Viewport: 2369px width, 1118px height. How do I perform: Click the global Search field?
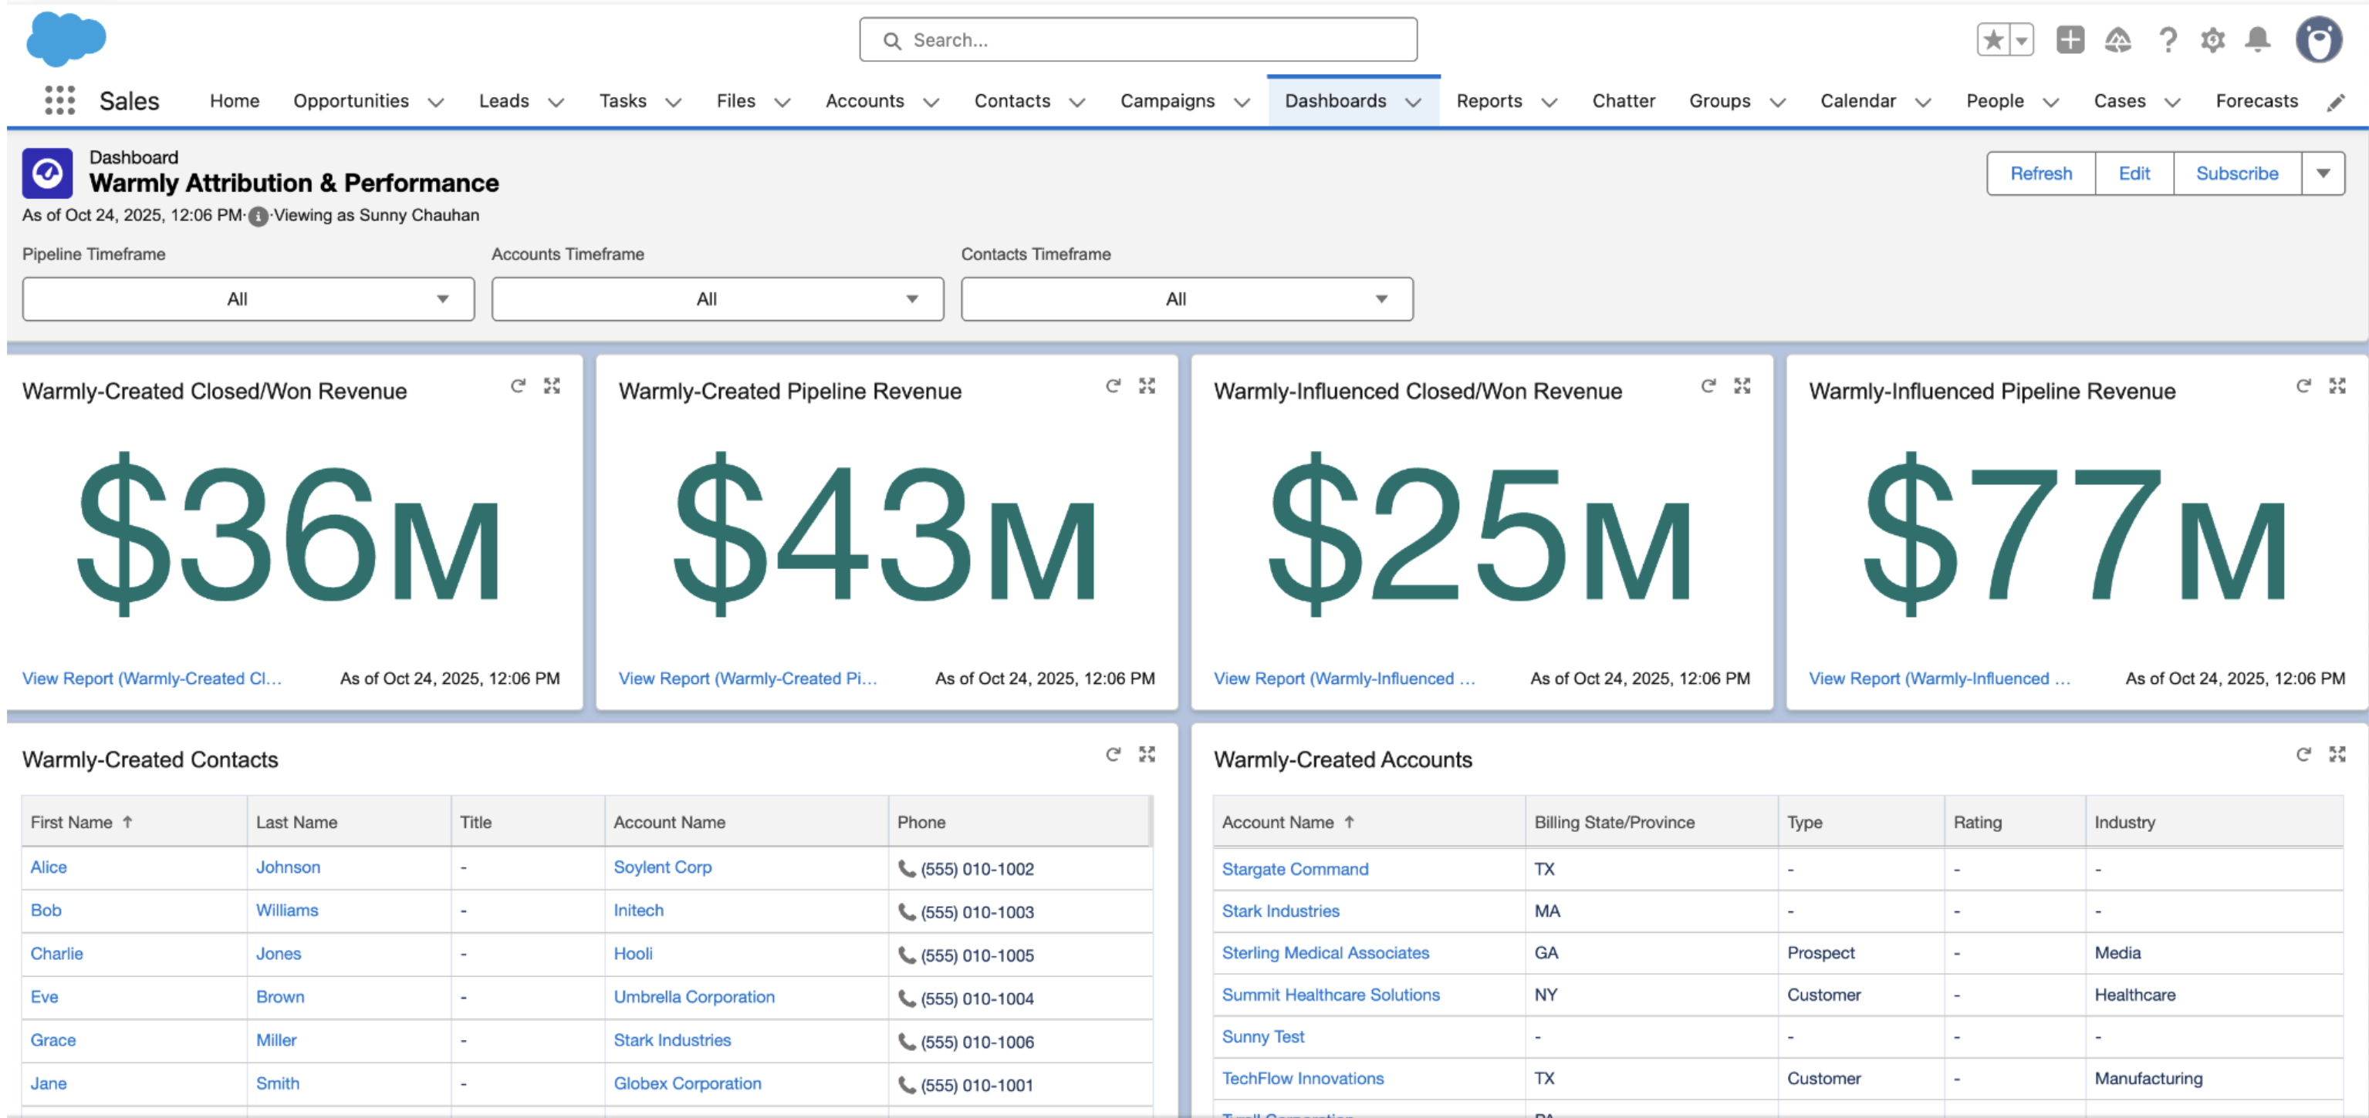click(x=1137, y=39)
